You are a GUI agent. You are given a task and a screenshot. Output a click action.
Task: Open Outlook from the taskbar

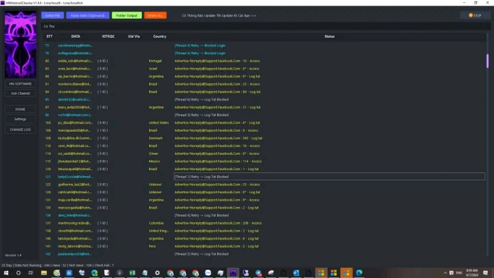[x=296, y=273]
